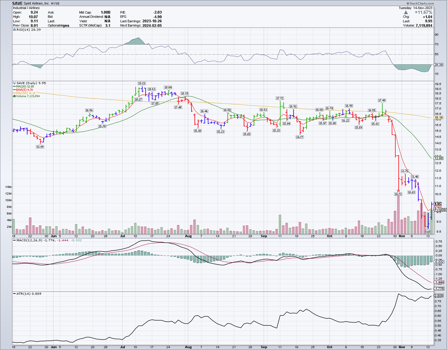Image resolution: width=447 pixels, height=350 pixels.
Task: Click the 18.84 high price label
Action: pyautogui.click(x=168, y=87)
